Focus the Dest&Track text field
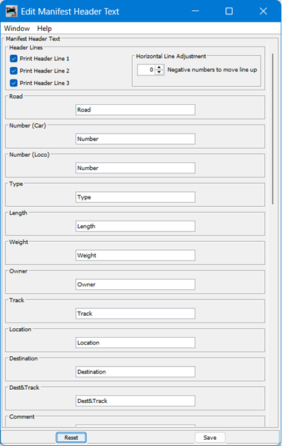This screenshot has height=446, width=282. 136,401
